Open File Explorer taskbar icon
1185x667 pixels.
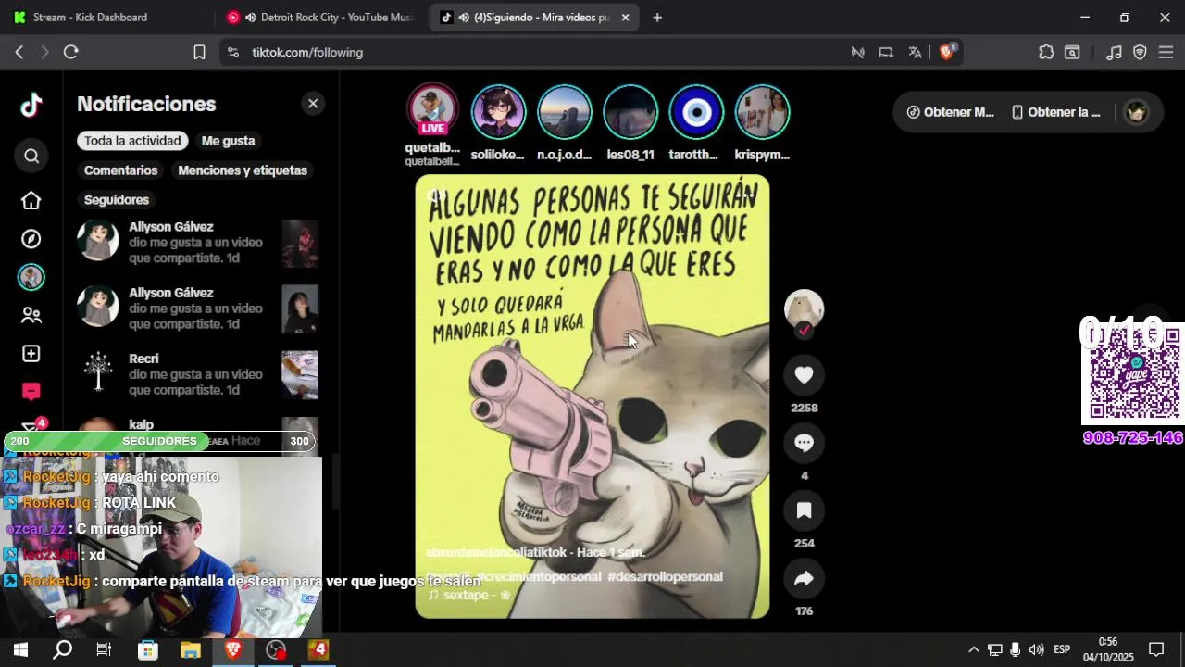(191, 649)
